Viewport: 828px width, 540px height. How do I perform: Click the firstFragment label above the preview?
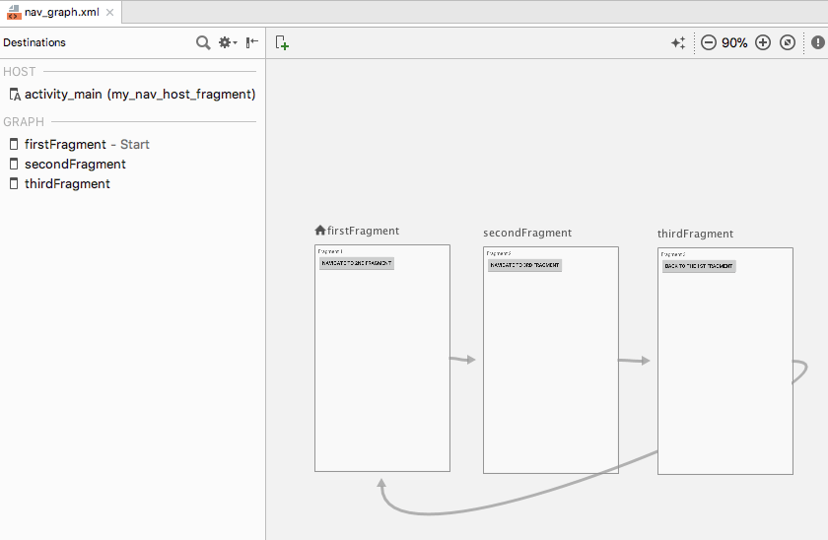tap(363, 231)
